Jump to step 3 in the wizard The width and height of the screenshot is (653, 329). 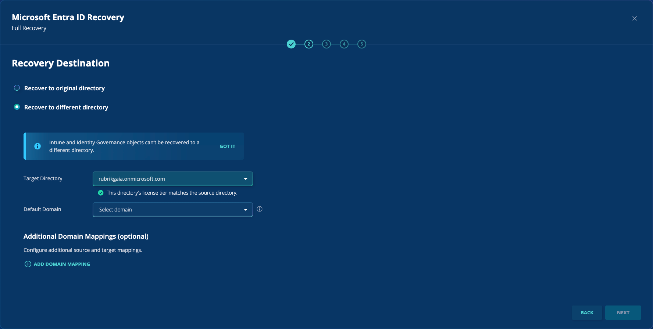(x=326, y=44)
